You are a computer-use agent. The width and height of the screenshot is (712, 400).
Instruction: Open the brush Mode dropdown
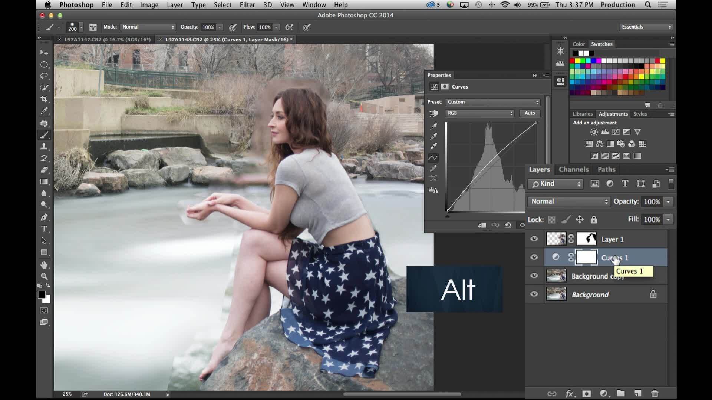point(148,27)
